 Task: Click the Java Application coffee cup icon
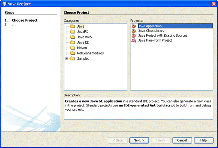pyautogui.click(x=134, y=26)
